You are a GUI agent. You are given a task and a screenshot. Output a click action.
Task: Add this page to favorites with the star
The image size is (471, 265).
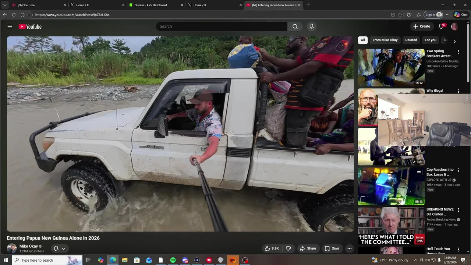[400, 15]
